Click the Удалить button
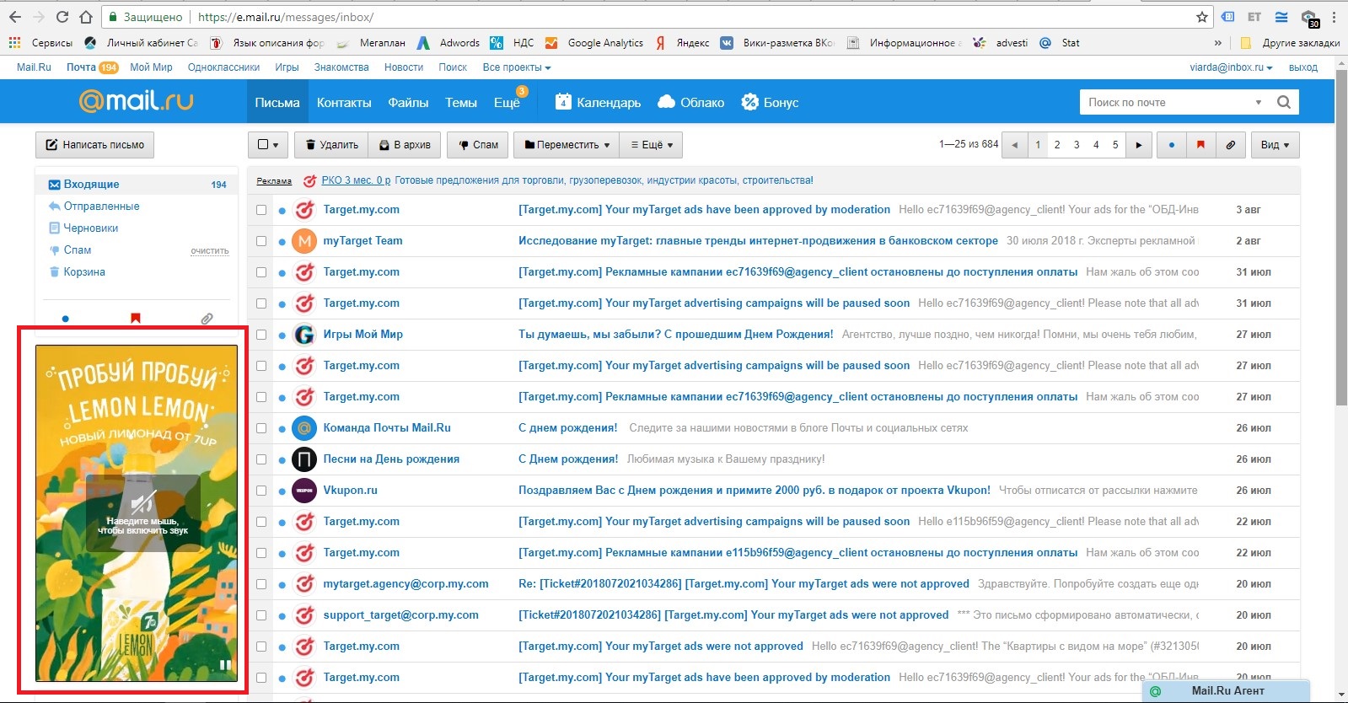Screen dimensions: 1348x703 [331, 145]
